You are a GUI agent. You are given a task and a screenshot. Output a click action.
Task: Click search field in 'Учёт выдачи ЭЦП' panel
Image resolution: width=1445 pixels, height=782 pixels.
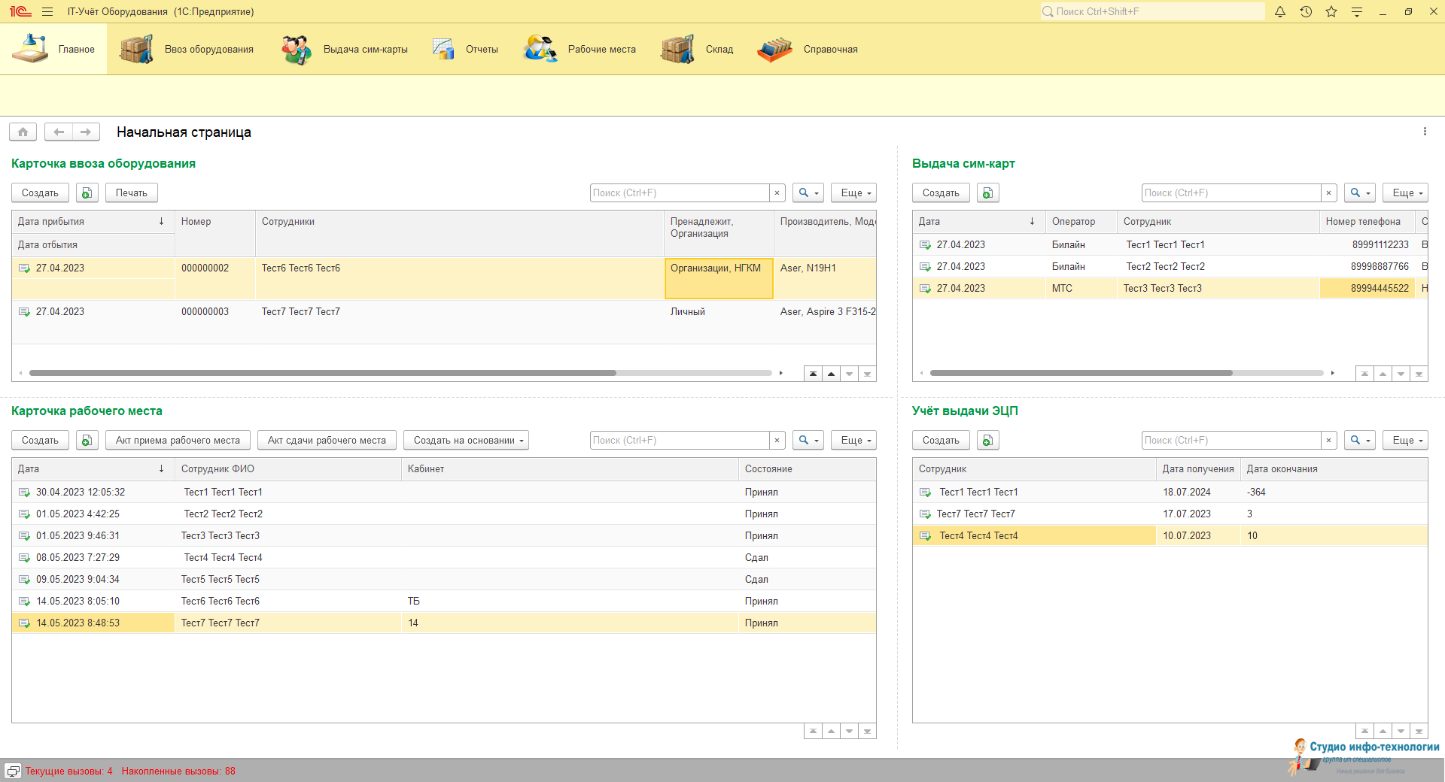pos(1231,441)
